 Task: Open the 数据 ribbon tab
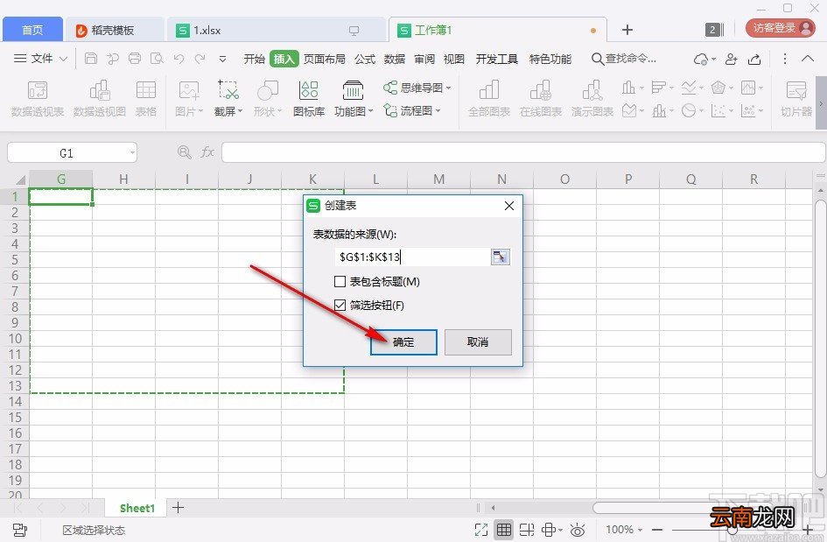click(395, 60)
